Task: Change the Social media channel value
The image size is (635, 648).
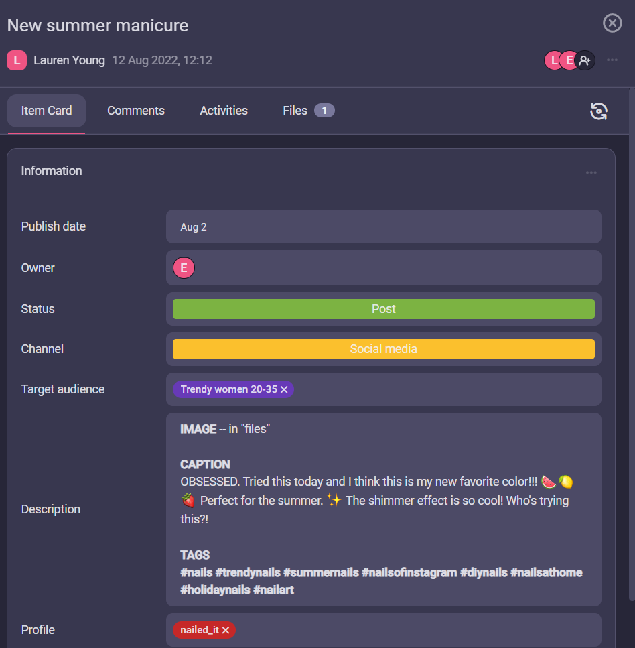Action: coord(383,349)
